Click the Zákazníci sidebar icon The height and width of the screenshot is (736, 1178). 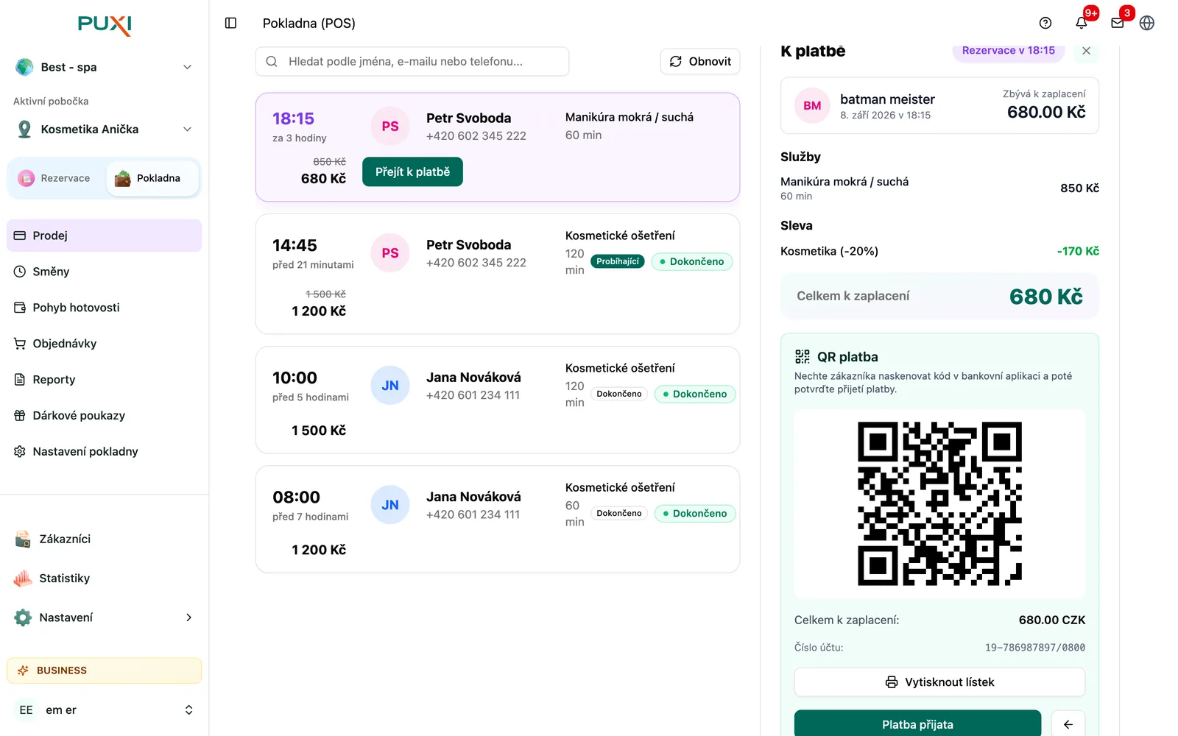[x=23, y=539]
